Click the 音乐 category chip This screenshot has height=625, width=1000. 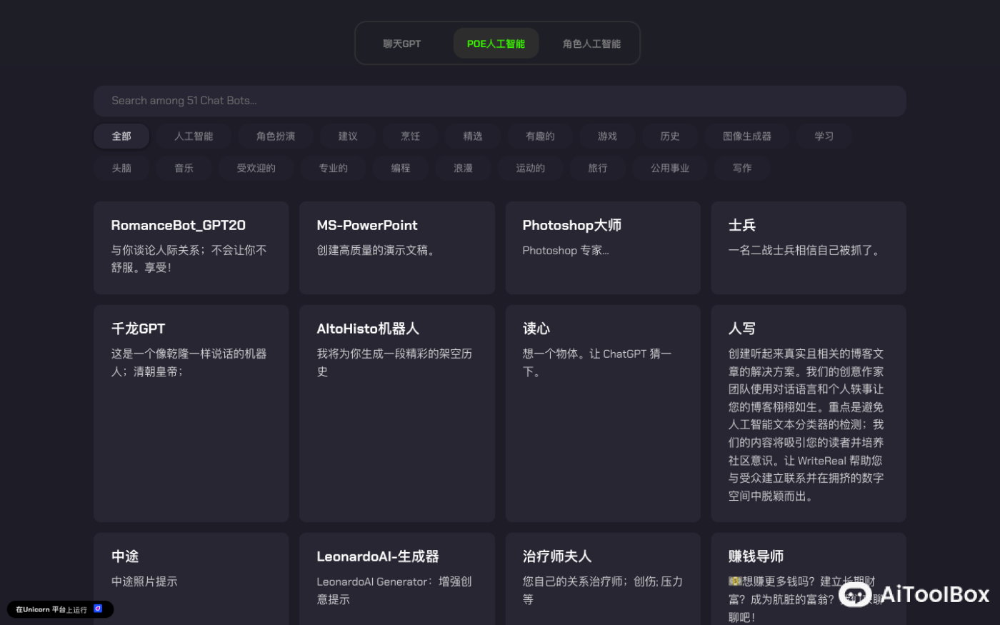point(184,168)
